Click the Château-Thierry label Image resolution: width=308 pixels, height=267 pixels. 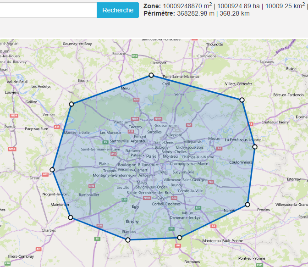(x=275, y=122)
